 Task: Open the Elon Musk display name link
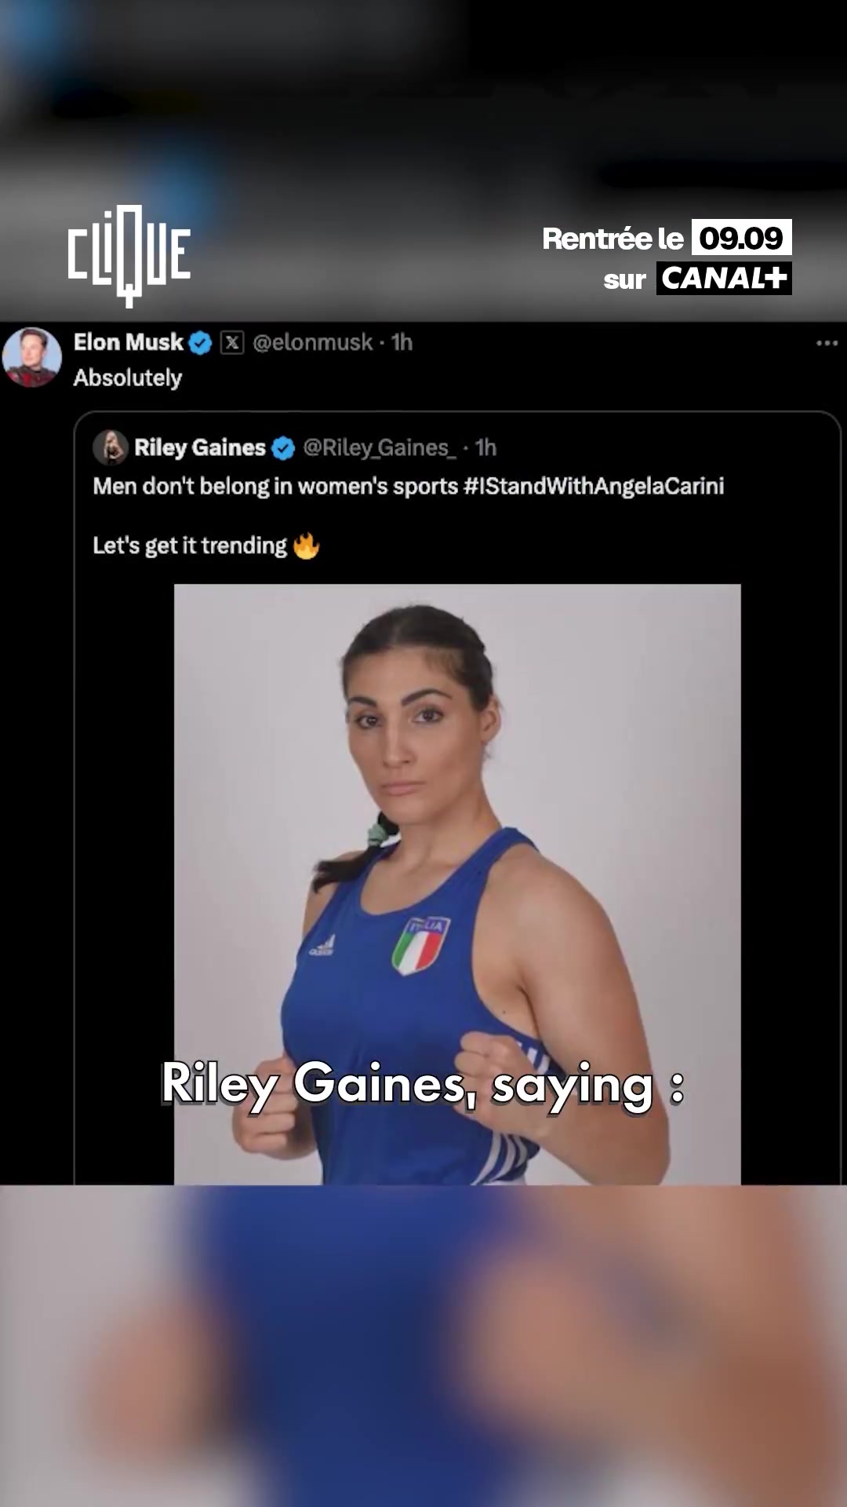click(x=129, y=342)
